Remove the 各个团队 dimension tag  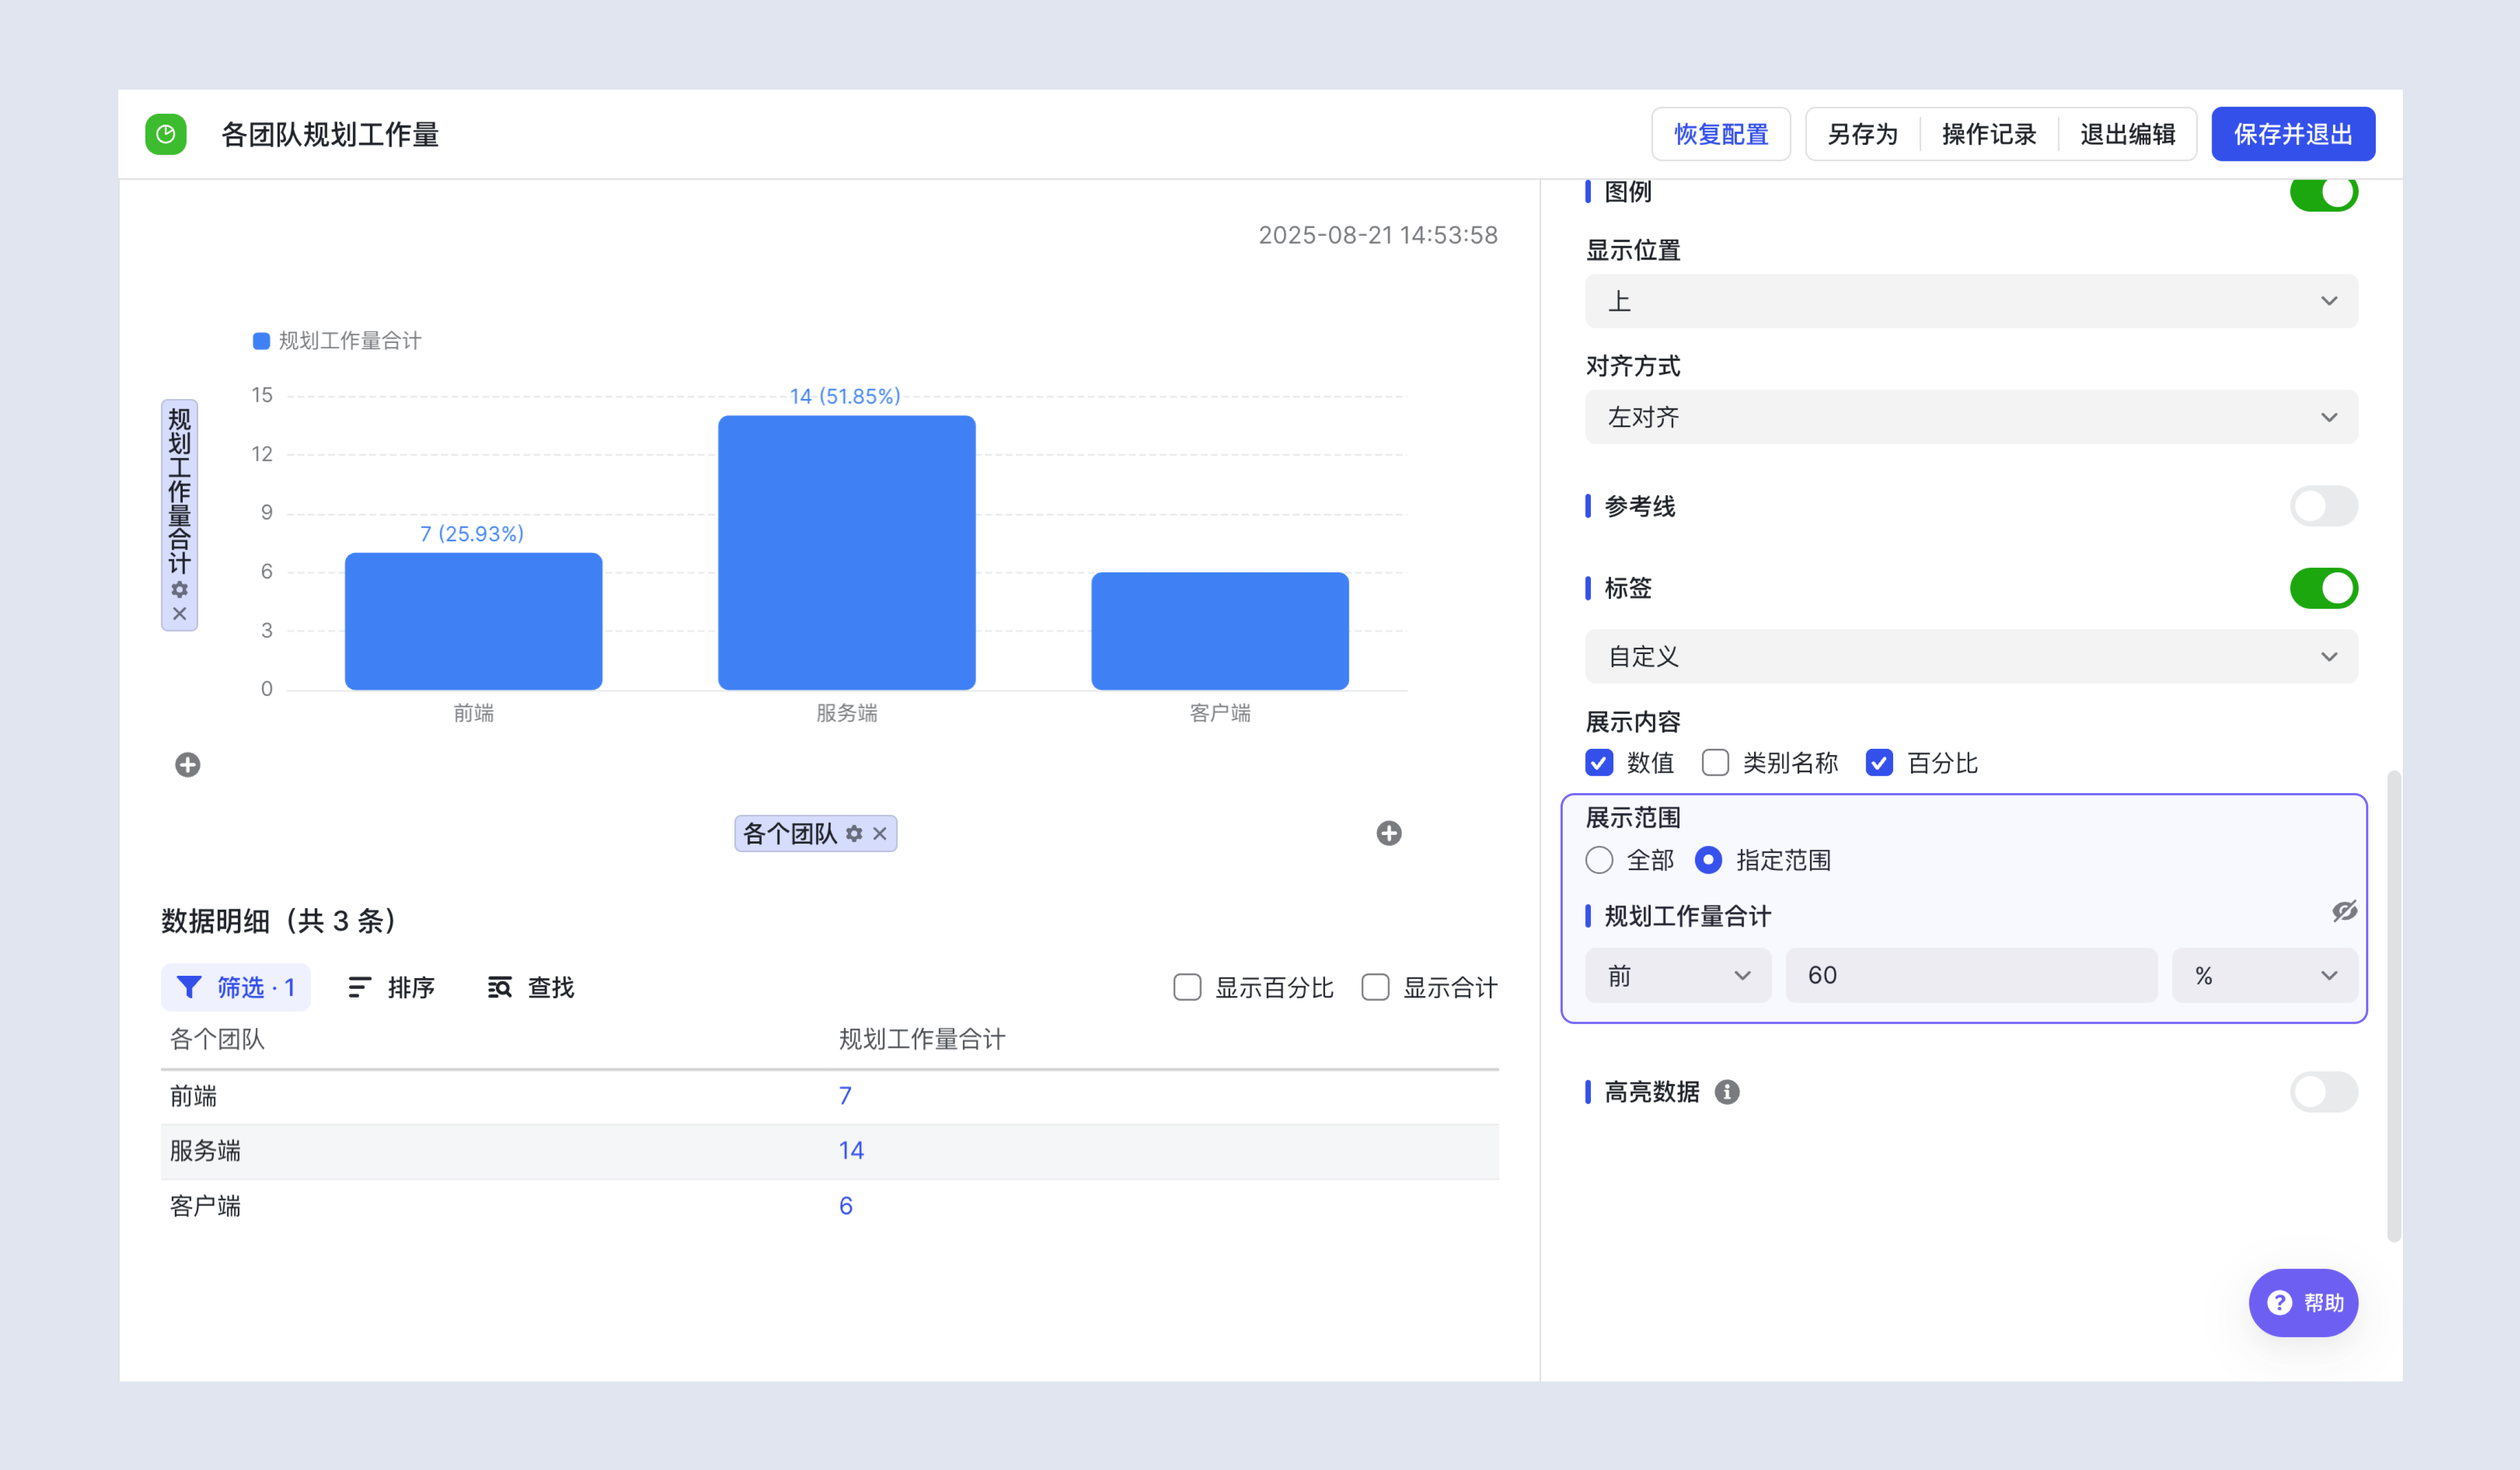880,833
